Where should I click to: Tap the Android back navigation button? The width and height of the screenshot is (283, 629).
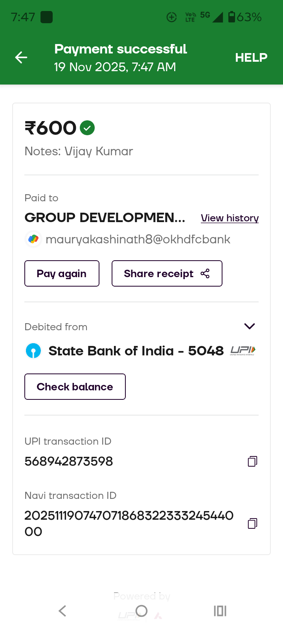point(62,611)
